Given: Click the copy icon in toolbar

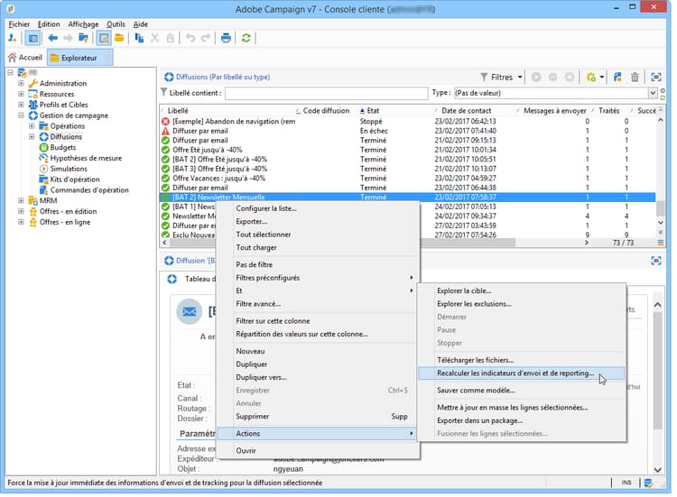Looking at the screenshot, I should [139, 38].
